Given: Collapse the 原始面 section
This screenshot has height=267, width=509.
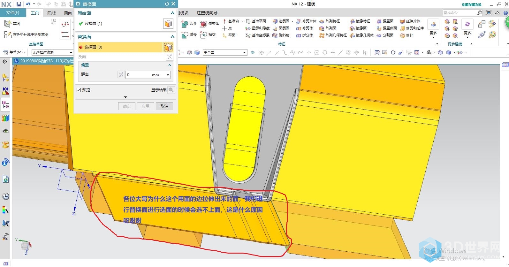Looking at the screenshot, I should (x=172, y=13).
